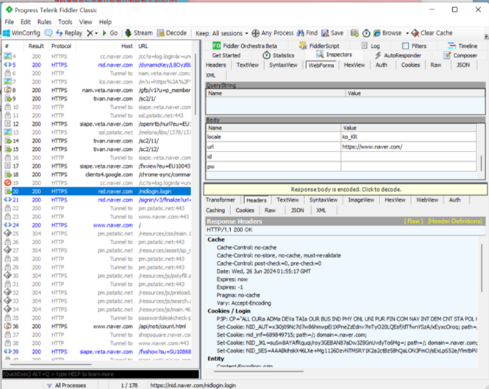This screenshot has height=389, width=489.
Task: Click Clear Cache in toolbar
Action: 432,33
